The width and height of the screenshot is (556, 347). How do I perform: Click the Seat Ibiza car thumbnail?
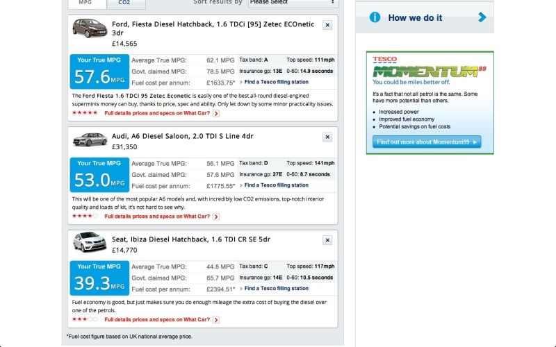pyautogui.click(x=90, y=242)
